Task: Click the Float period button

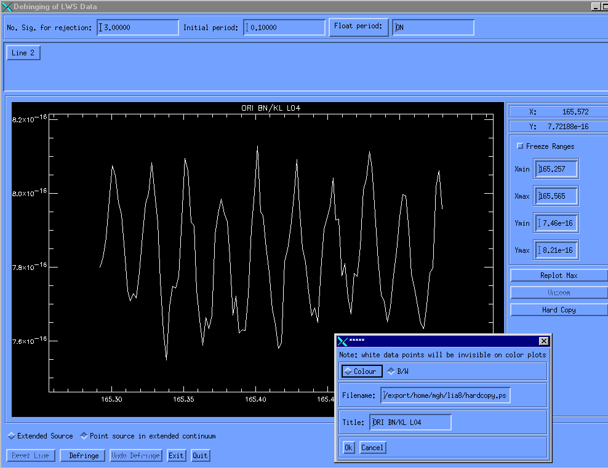Action: 358,26
